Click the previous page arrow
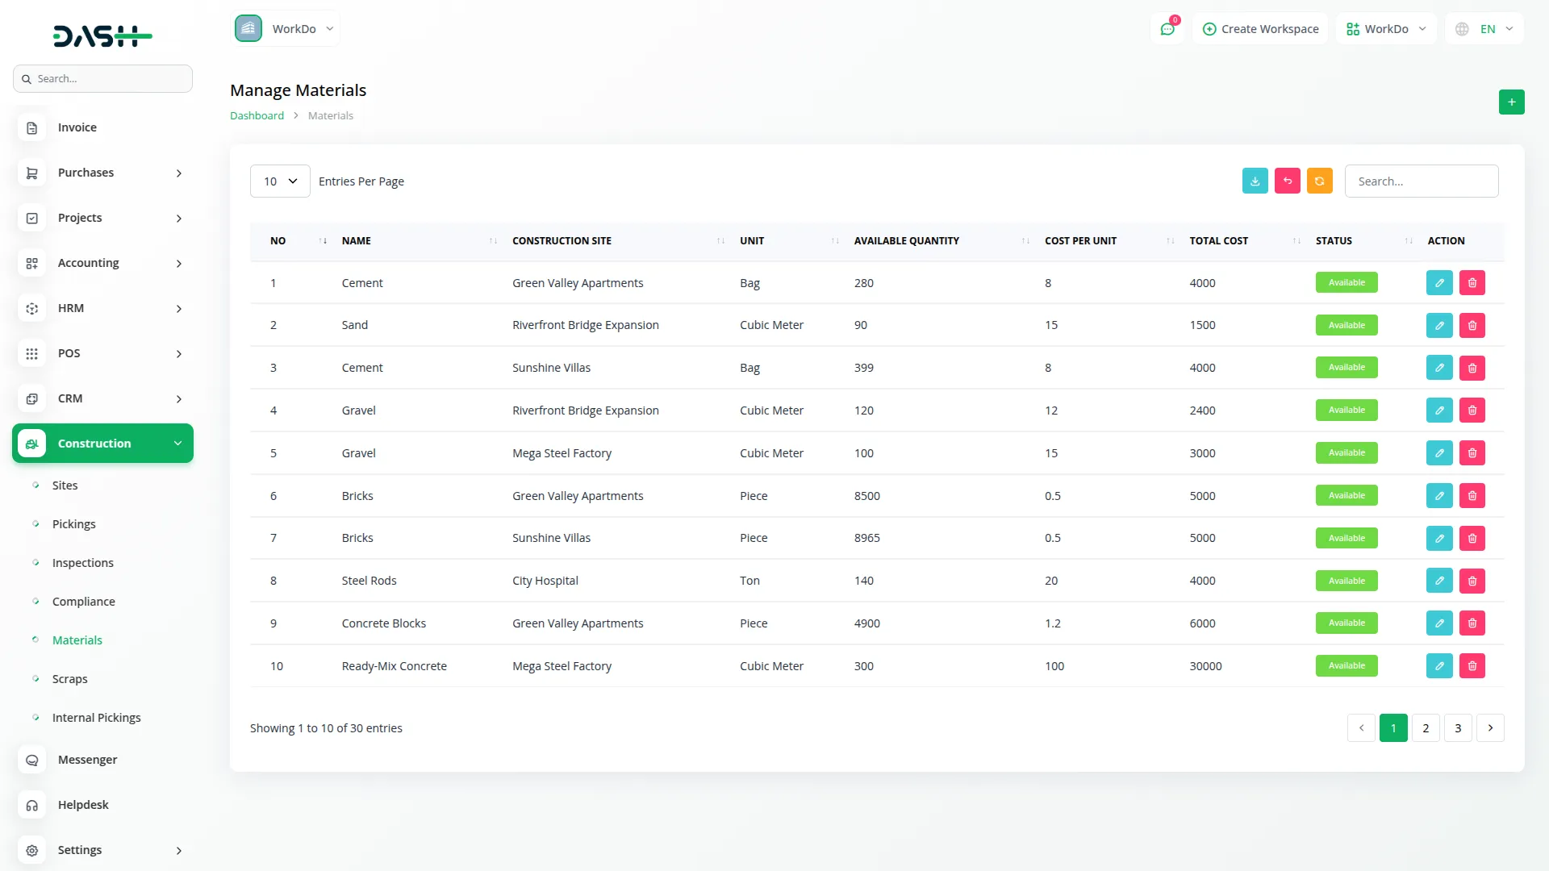This screenshot has width=1549, height=871. pos(1361,728)
